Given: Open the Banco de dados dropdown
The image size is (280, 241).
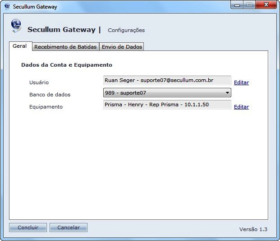Looking at the screenshot, I should [x=167, y=93].
